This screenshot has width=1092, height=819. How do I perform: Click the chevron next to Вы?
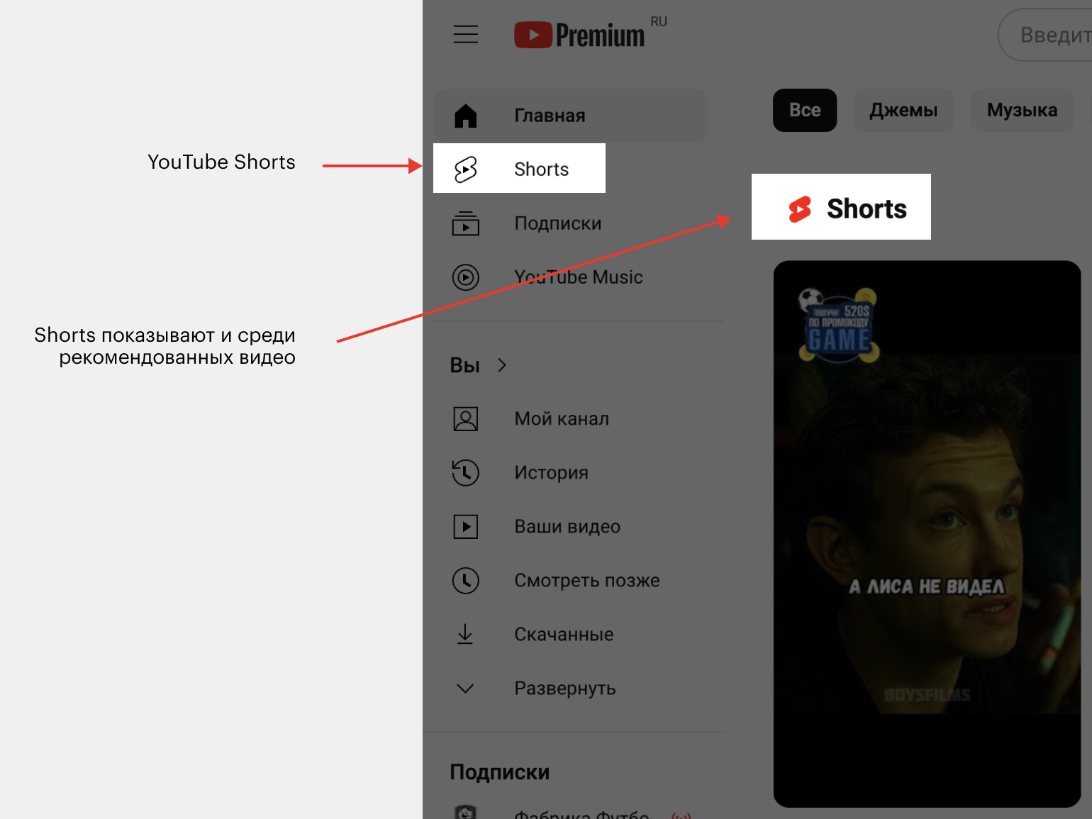pyautogui.click(x=502, y=365)
